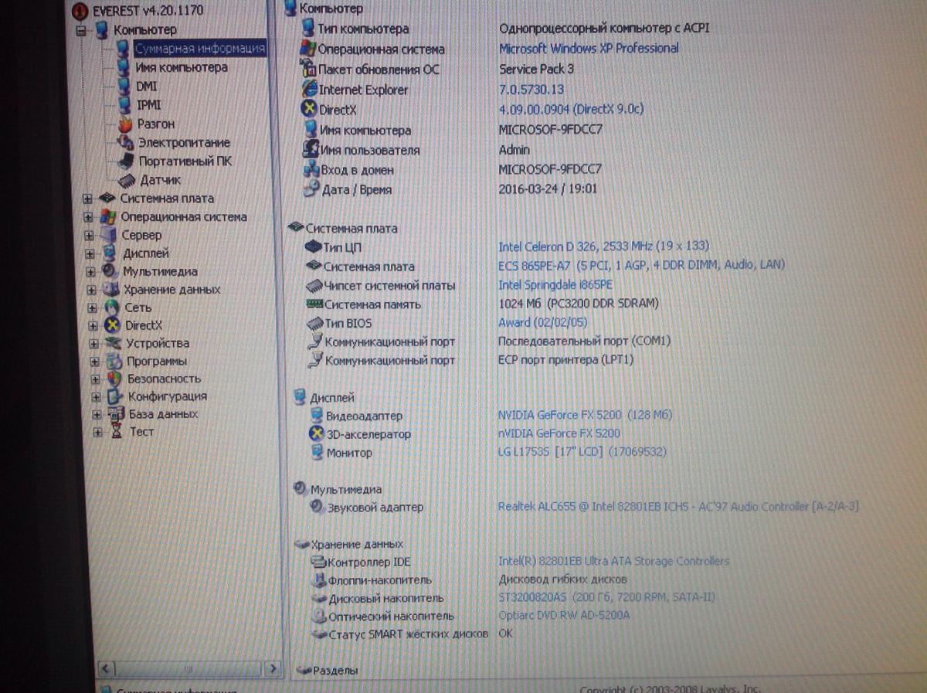Open the Award (02/02/05) BIOS link

543,322
